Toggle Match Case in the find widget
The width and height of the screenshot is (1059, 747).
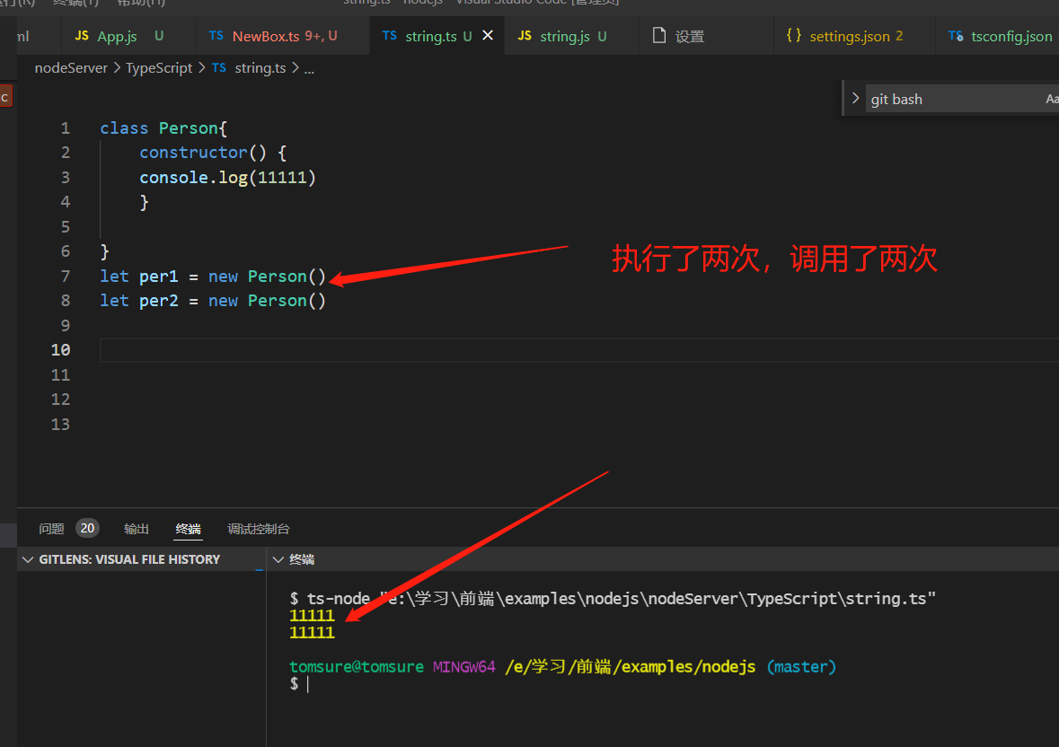point(1052,99)
